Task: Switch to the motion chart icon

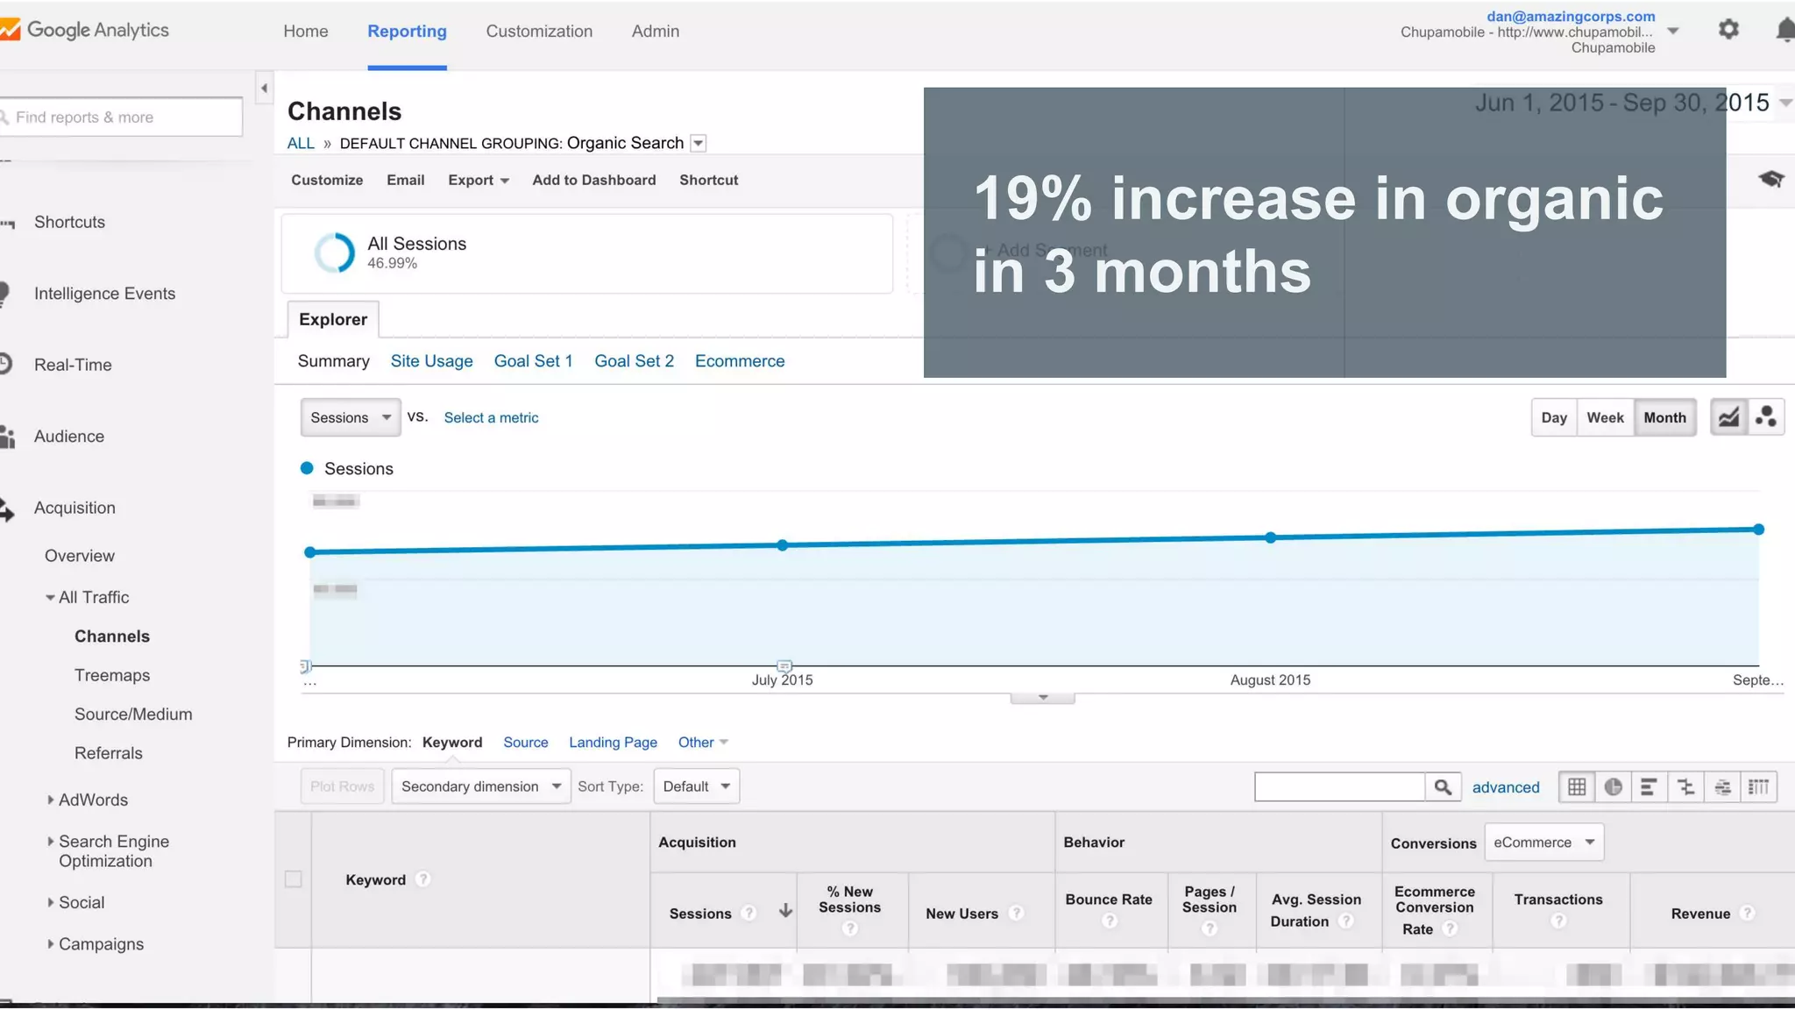Action: [1766, 417]
